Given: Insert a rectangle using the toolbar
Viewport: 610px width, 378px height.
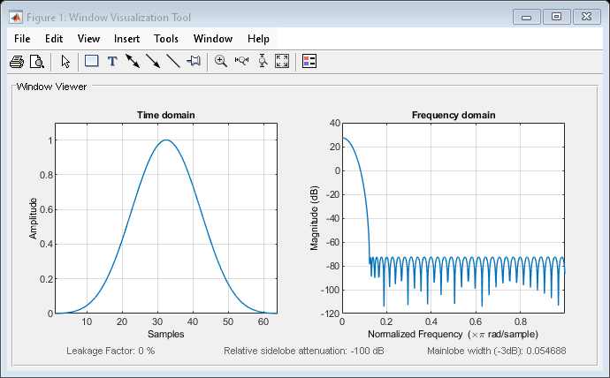Looking at the screenshot, I should point(91,62).
